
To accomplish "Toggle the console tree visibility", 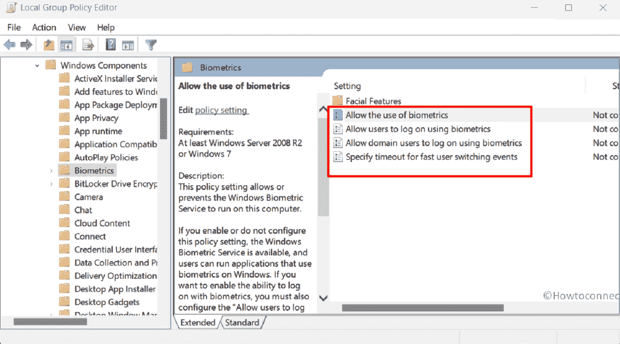I will tap(67, 44).
